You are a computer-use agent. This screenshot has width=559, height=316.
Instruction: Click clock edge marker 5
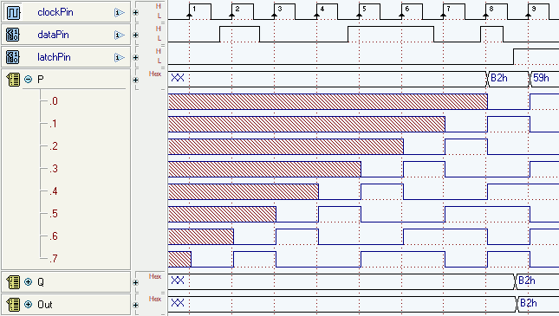click(x=360, y=15)
